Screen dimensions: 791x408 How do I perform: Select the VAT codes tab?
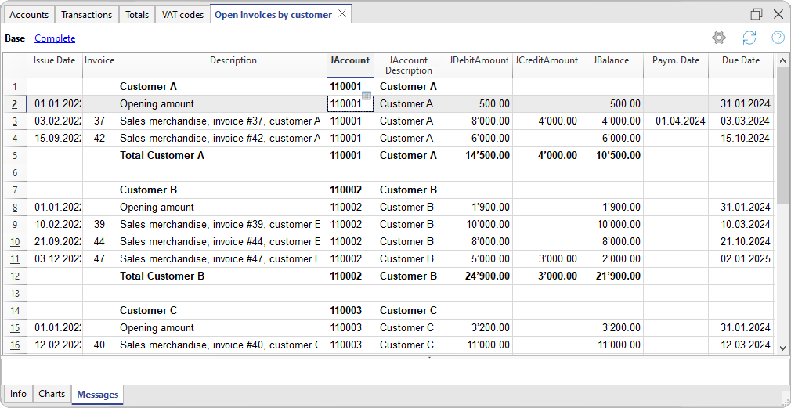pos(182,15)
